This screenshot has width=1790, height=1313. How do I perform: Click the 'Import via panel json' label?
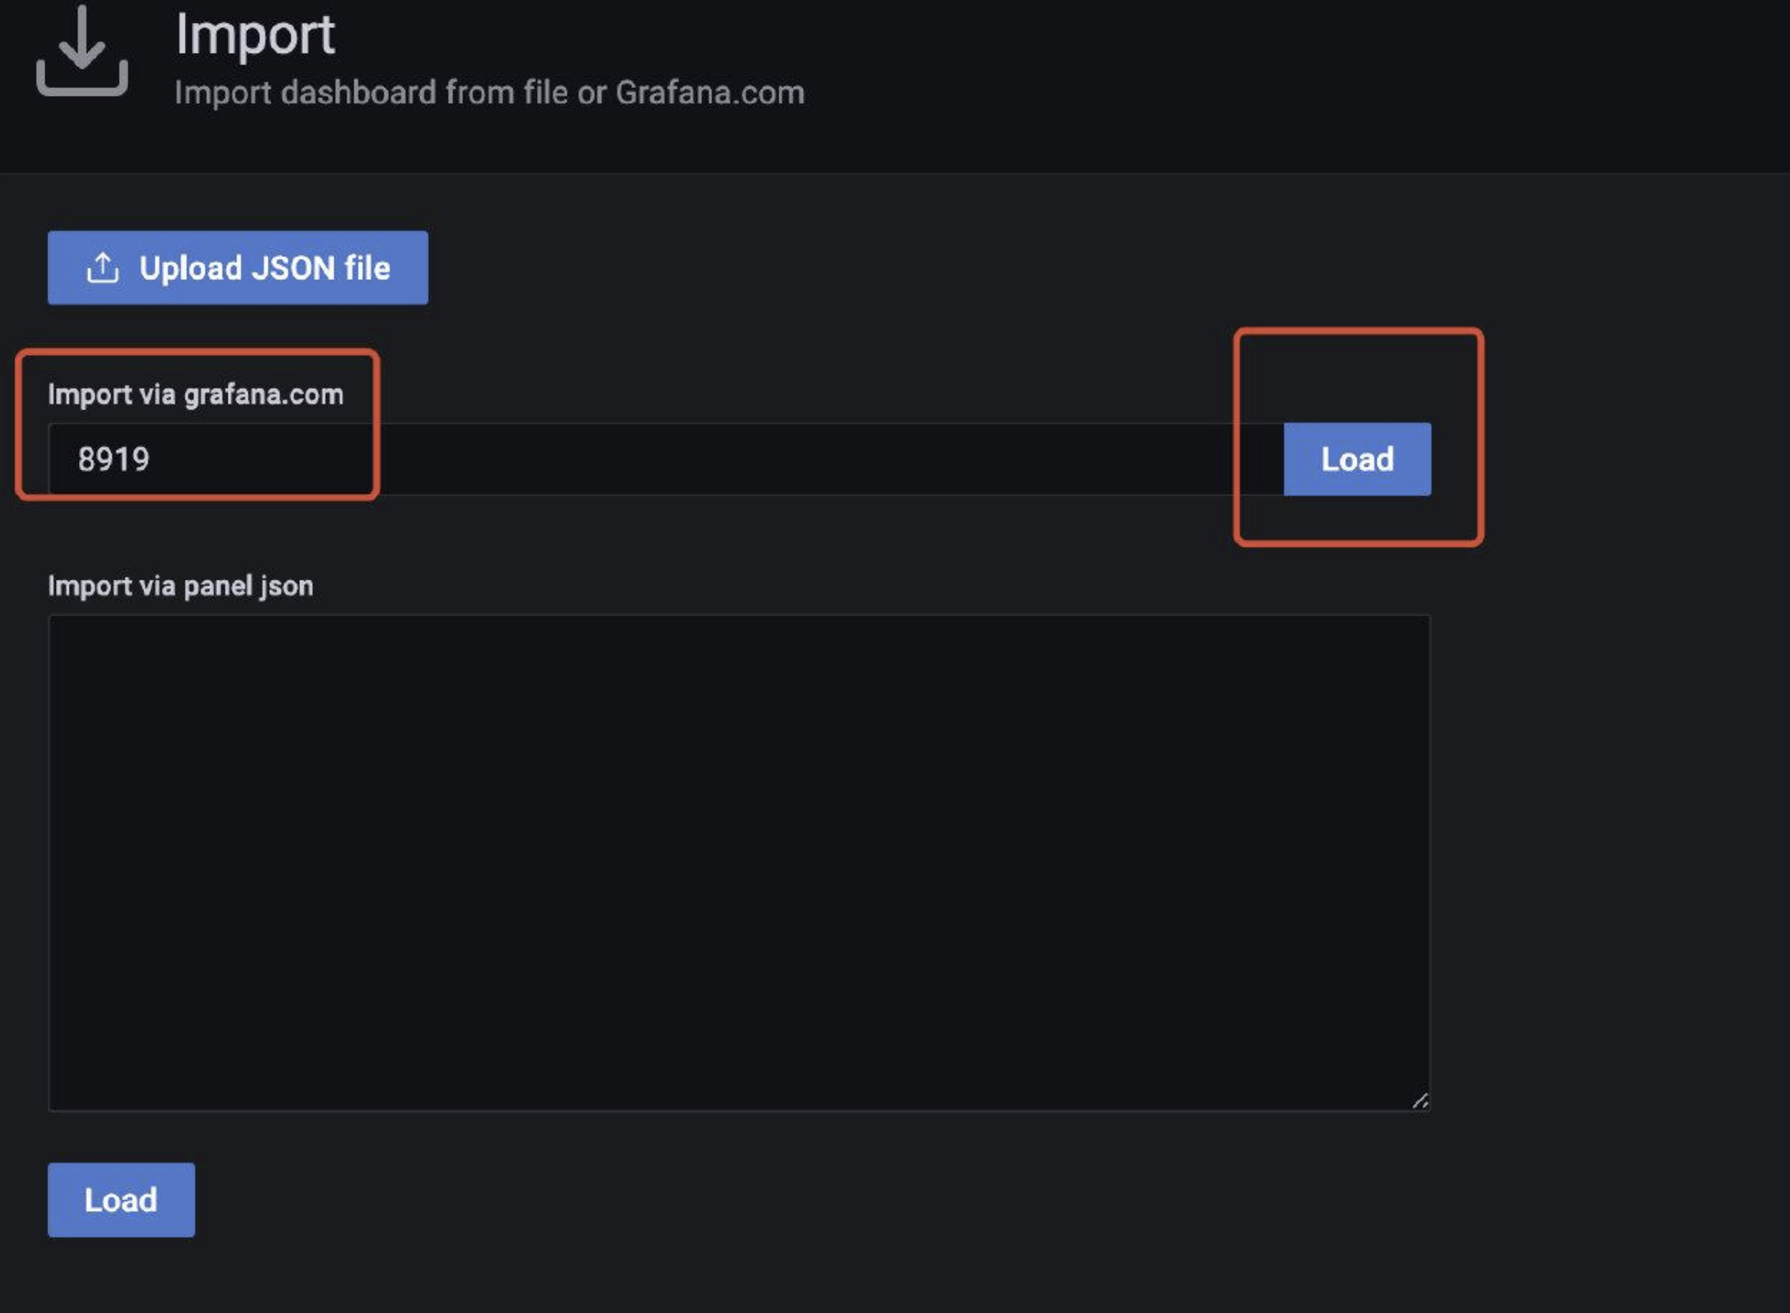click(180, 587)
